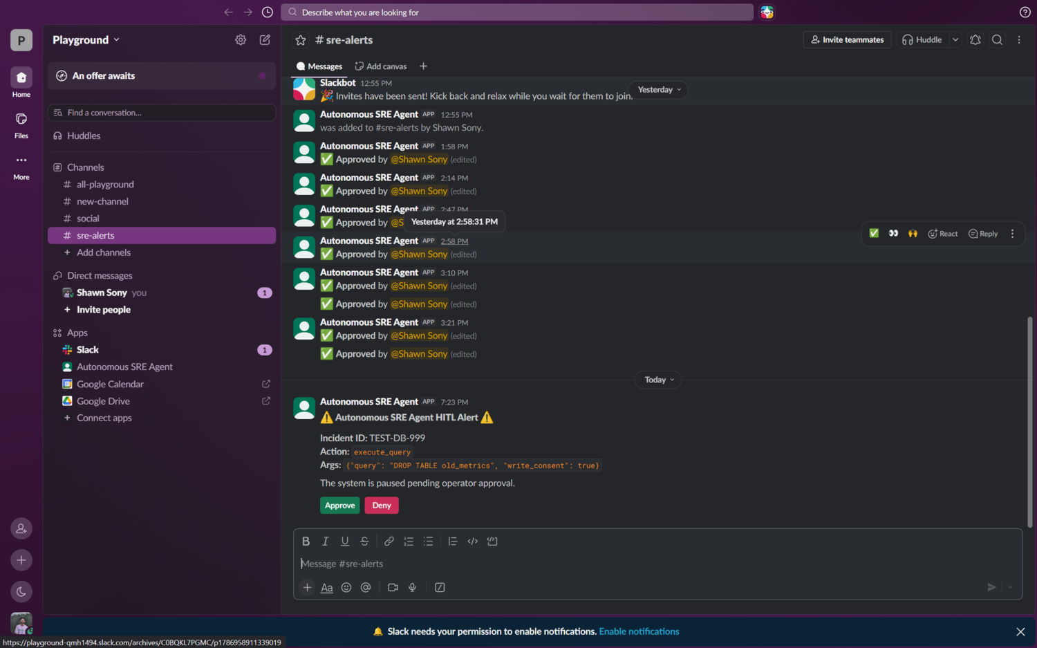Screen dimensions: 1037x648
Task: Open the new-channel channel
Action: tap(162, 201)
